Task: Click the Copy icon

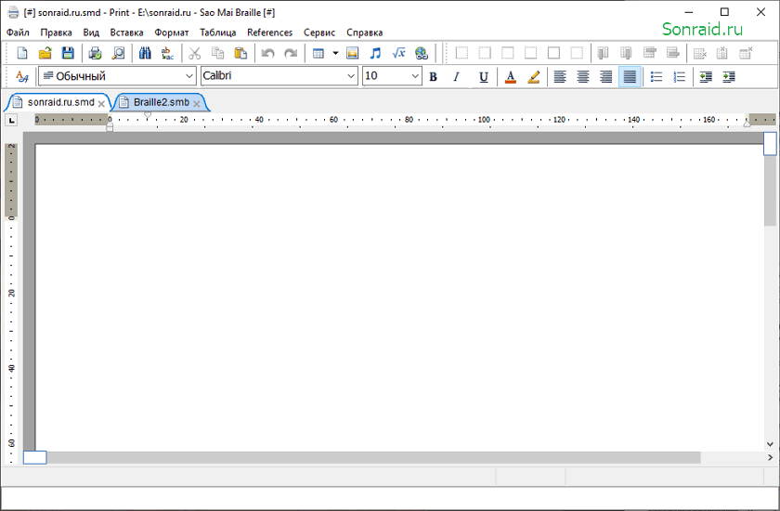Action: point(217,53)
